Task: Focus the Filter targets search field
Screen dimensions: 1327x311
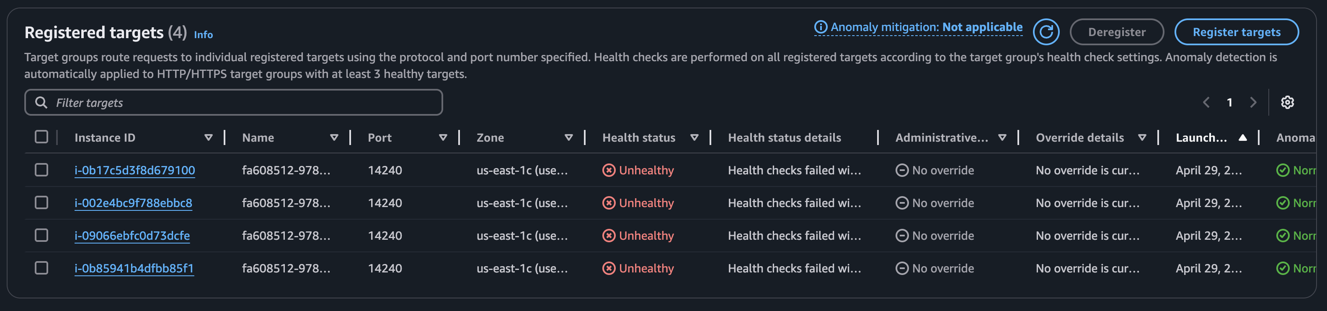Action: 242,102
